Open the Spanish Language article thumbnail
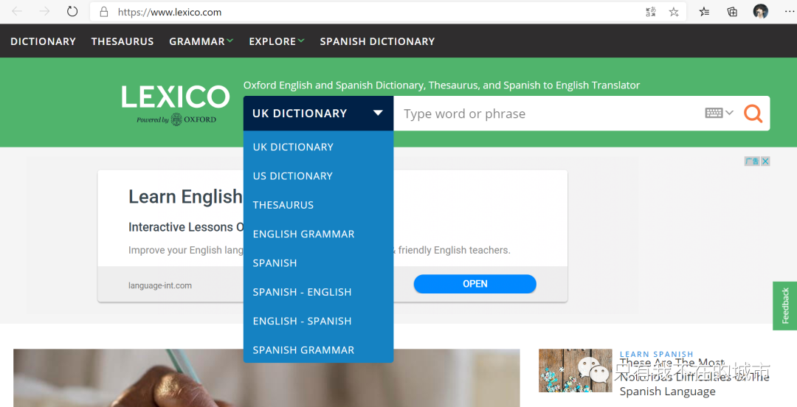 pos(576,370)
